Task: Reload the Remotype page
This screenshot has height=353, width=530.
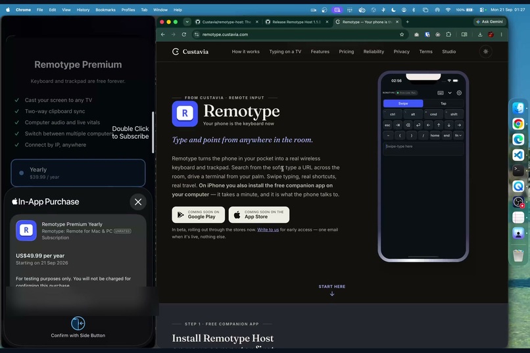Action: click(x=184, y=34)
